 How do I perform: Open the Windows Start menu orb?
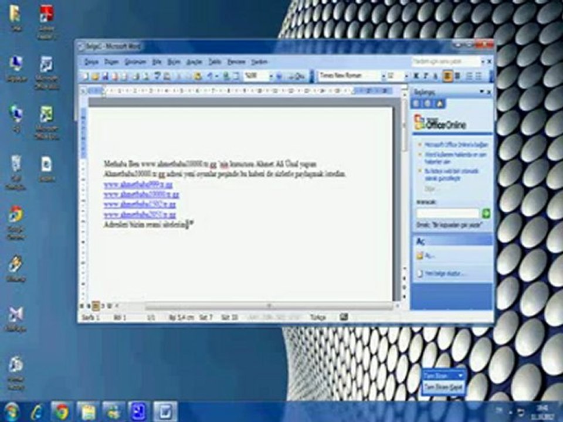(12, 411)
